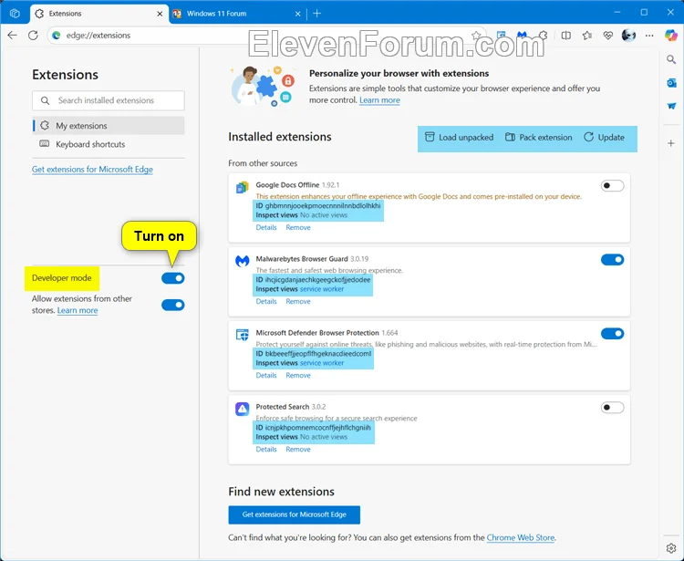This screenshot has width=684, height=561.
Task: Open Details for Google Docs Offline
Action: pyautogui.click(x=266, y=227)
